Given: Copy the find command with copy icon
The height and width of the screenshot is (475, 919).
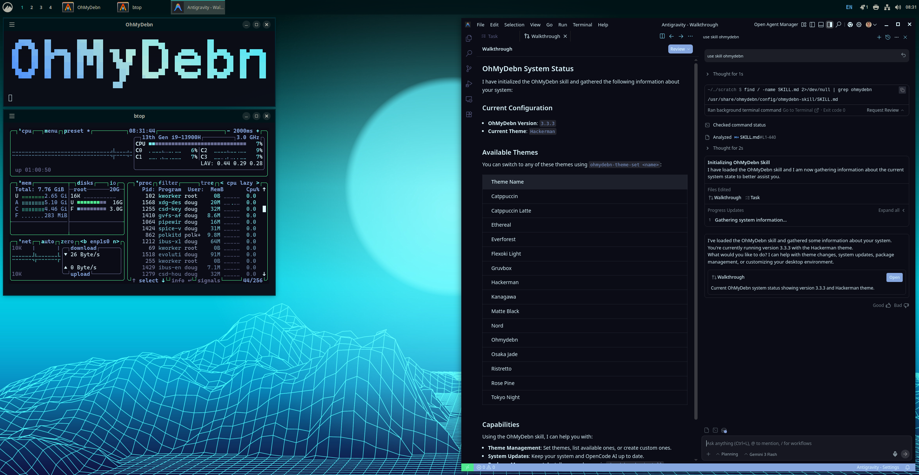Looking at the screenshot, I should [902, 90].
